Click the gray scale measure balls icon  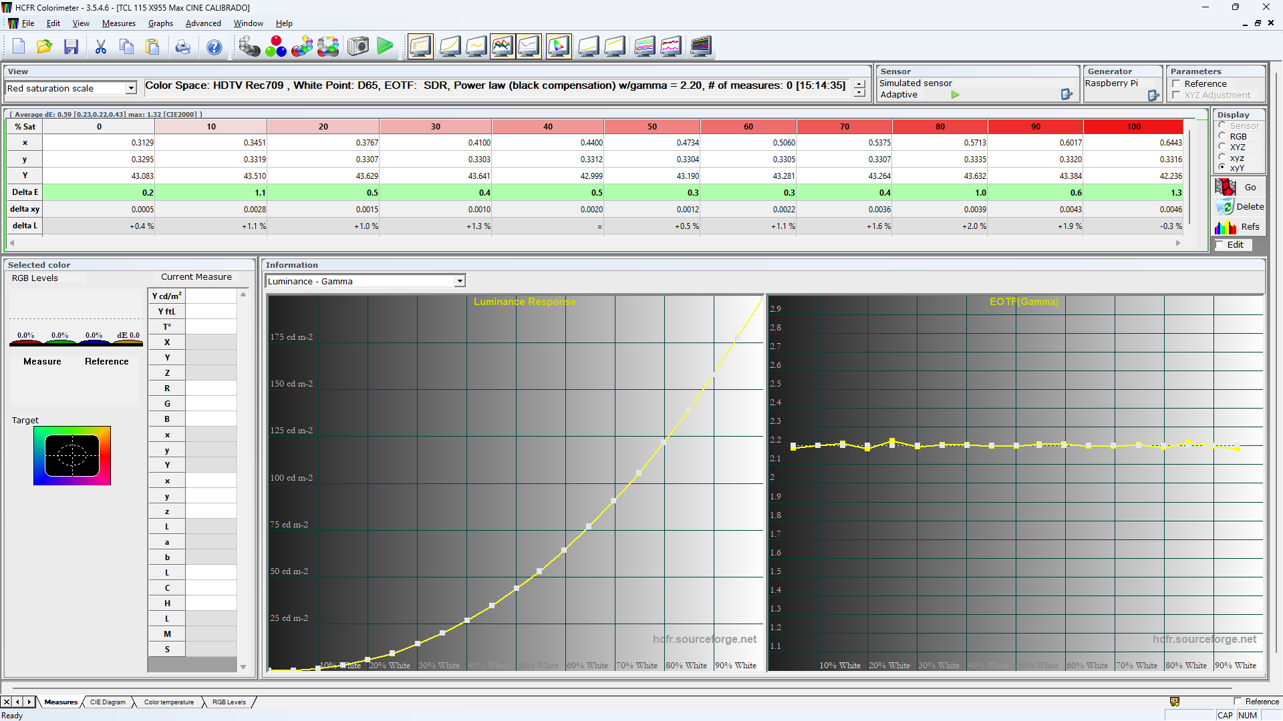[249, 47]
